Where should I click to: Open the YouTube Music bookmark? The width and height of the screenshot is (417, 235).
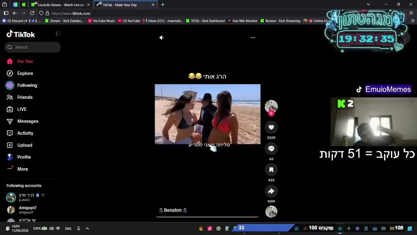[x=101, y=21]
